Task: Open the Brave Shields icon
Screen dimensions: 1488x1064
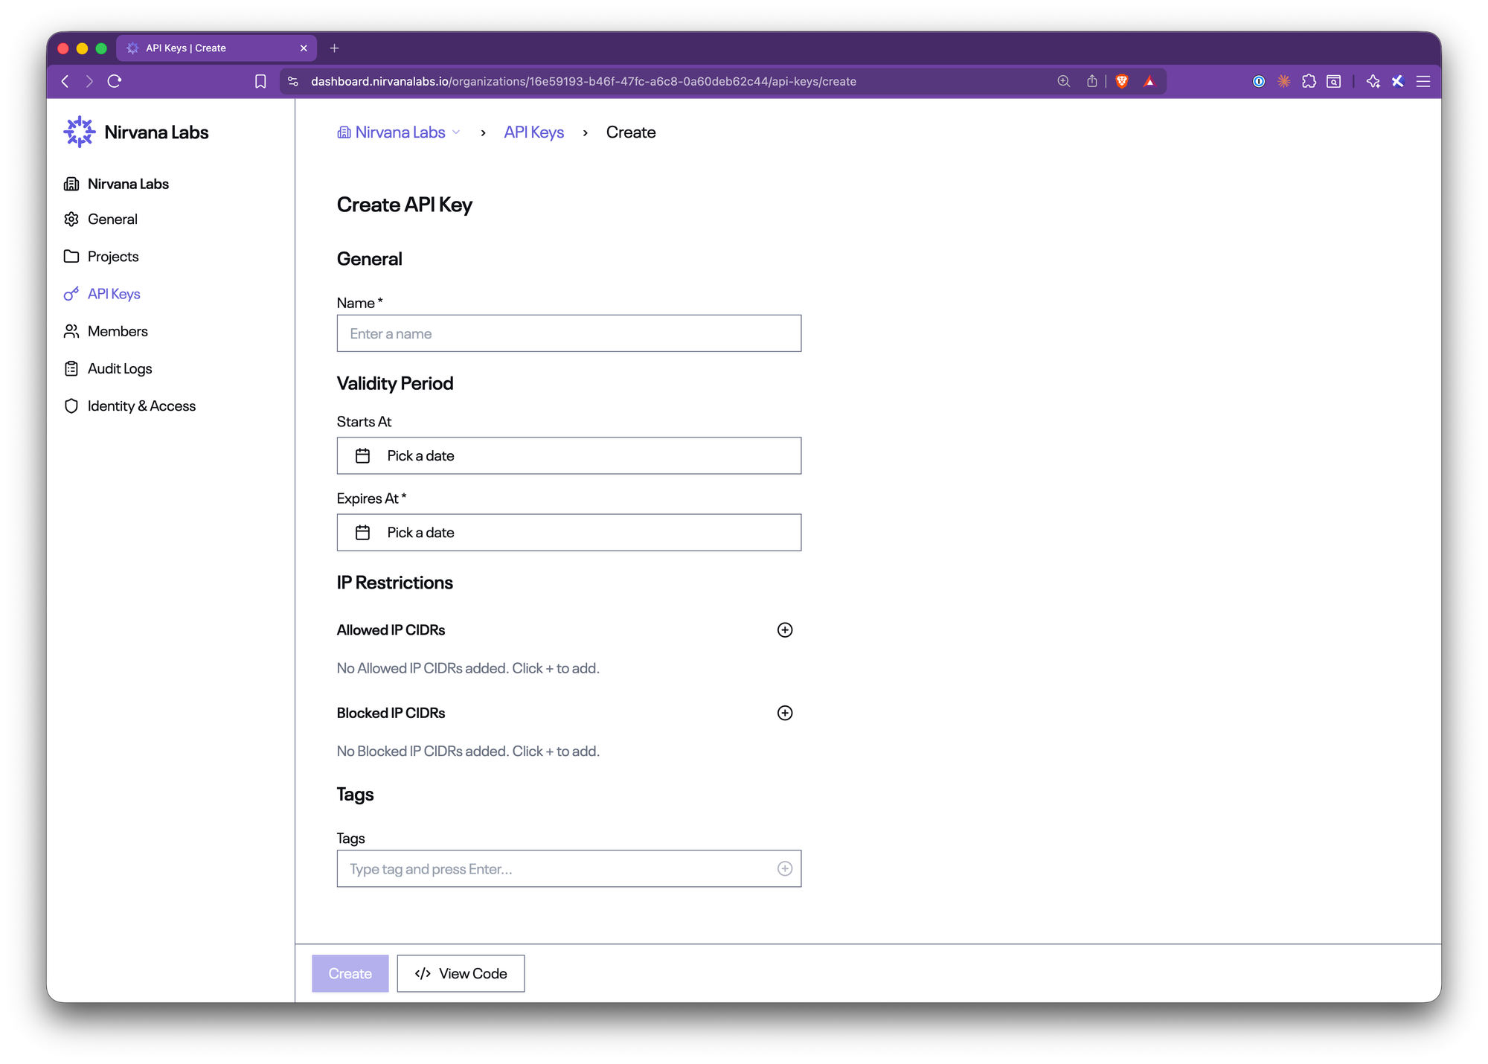Action: [1122, 81]
